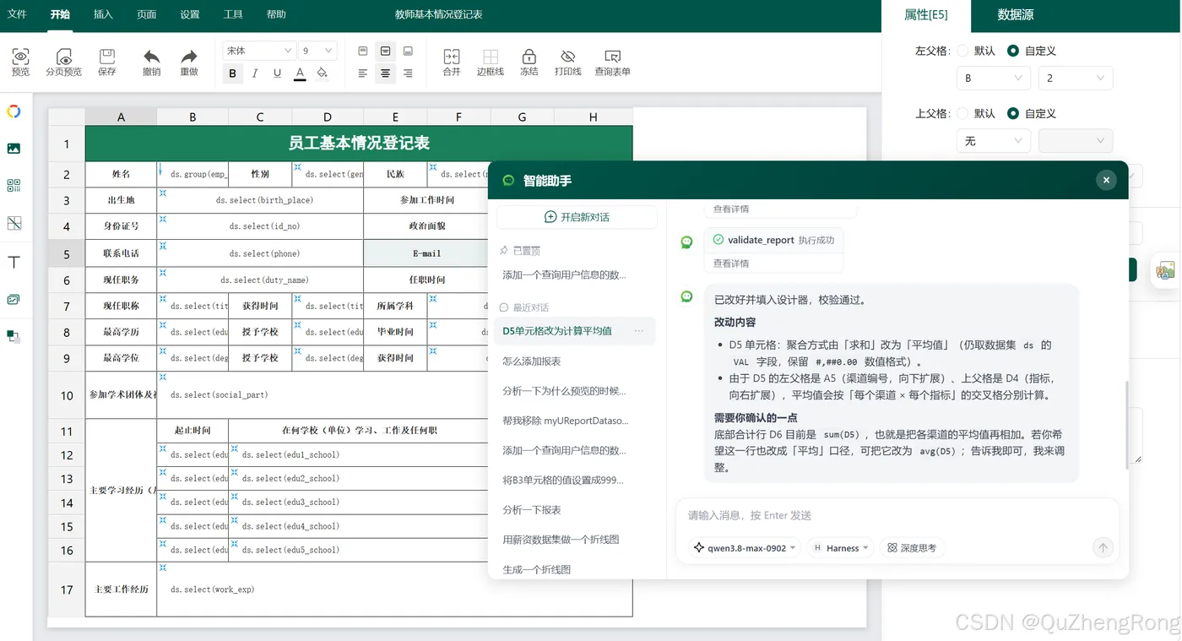Open qwen3.8-max-0902 model selector

pyautogui.click(x=744, y=548)
